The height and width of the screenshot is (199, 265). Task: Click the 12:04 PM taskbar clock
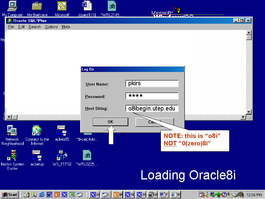click(254, 195)
